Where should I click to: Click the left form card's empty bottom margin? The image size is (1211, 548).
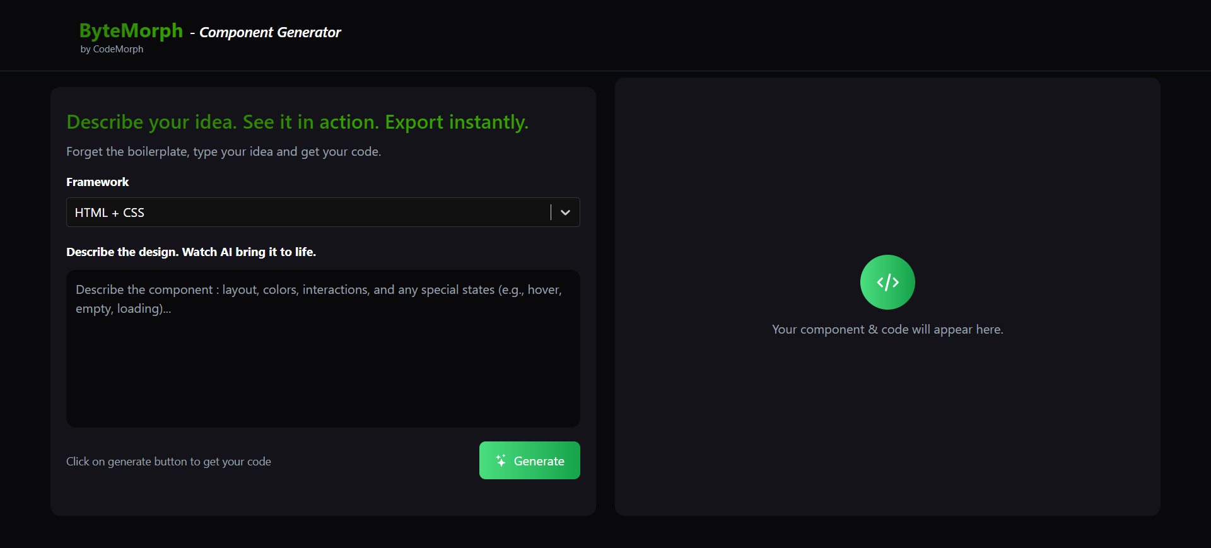323,500
